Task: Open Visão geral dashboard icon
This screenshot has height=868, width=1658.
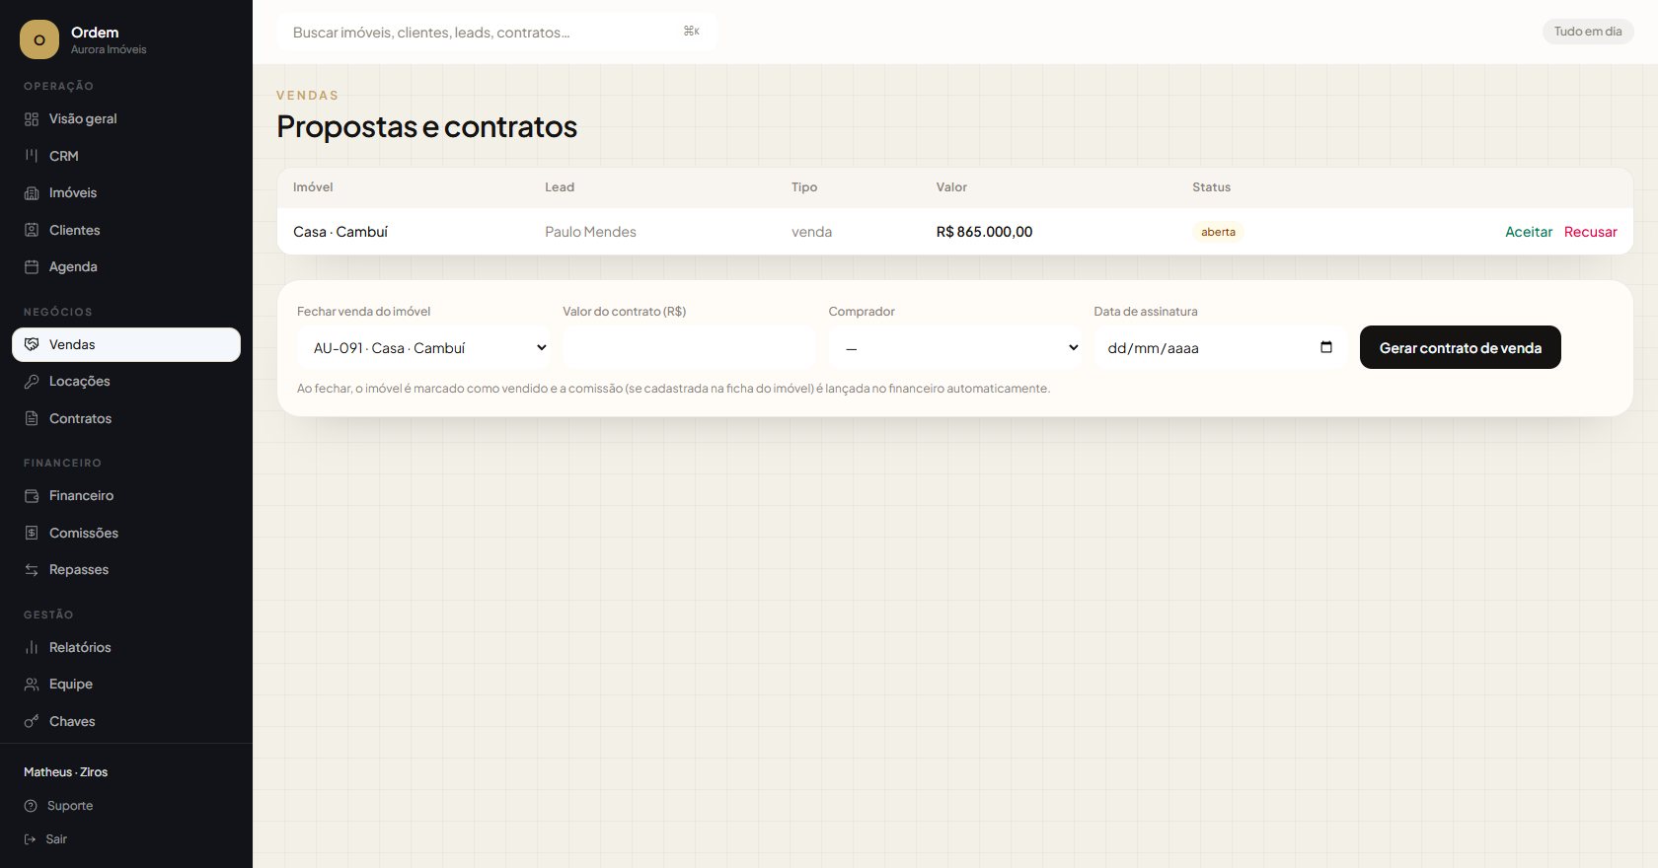Action: point(32,119)
